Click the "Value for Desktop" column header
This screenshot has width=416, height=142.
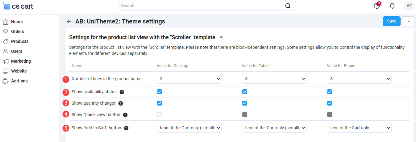click(x=173, y=66)
